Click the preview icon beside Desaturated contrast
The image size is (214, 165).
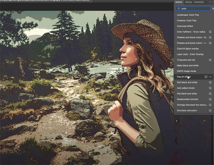[x=210, y=99]
